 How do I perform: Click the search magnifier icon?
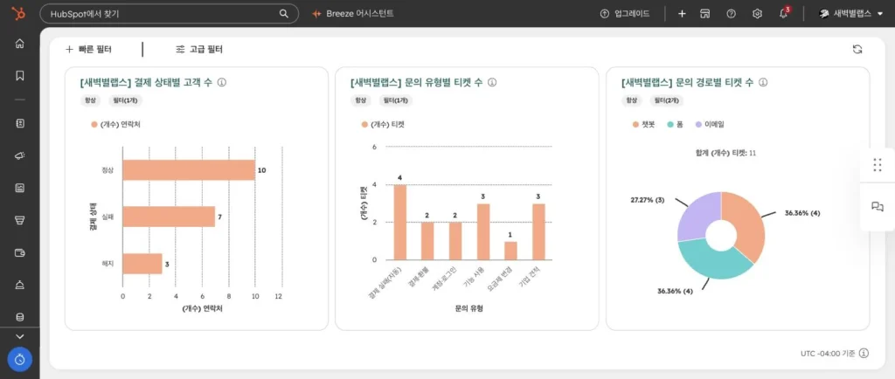284,14
